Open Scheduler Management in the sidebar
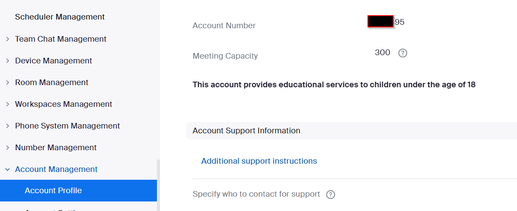This screenshot has height=211, width=517. tap(60, 17)
